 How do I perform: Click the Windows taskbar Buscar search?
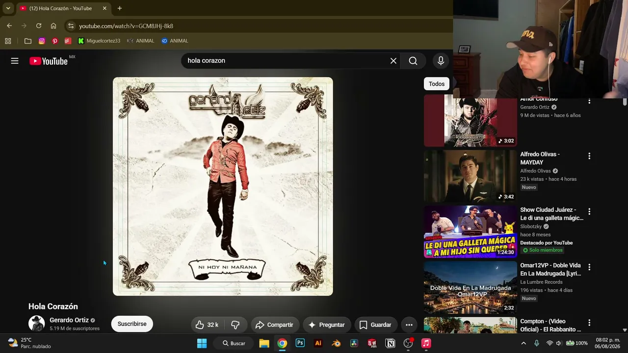pos(234,343)
